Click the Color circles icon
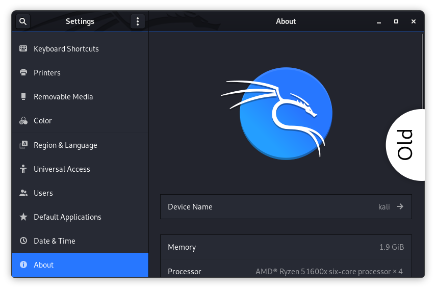This screenshot has width=436, height=290. click(x=23, y=120)
